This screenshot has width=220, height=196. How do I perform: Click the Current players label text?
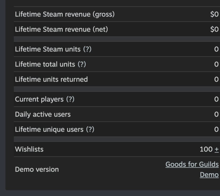[39, 99]
